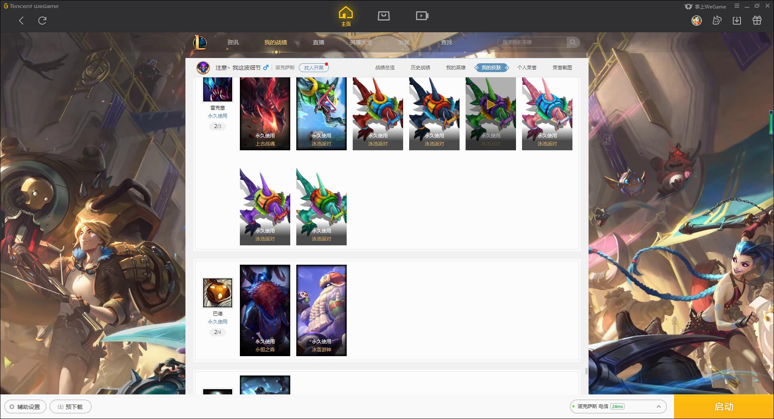
Task: Open 辅助设置 helper settings
Action: [25, 407]
